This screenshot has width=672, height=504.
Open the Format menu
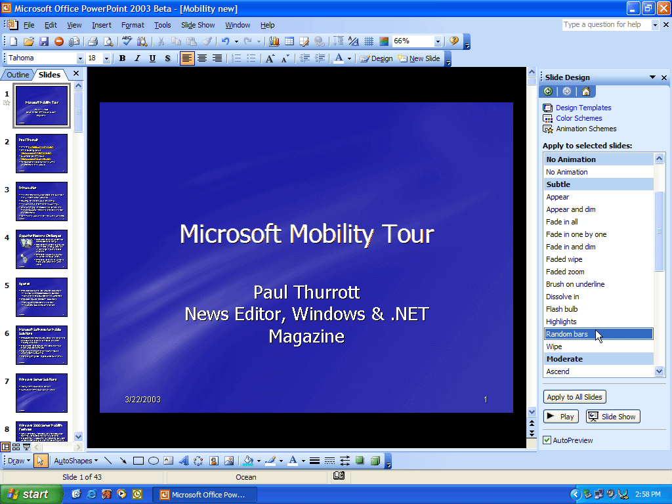133,26
